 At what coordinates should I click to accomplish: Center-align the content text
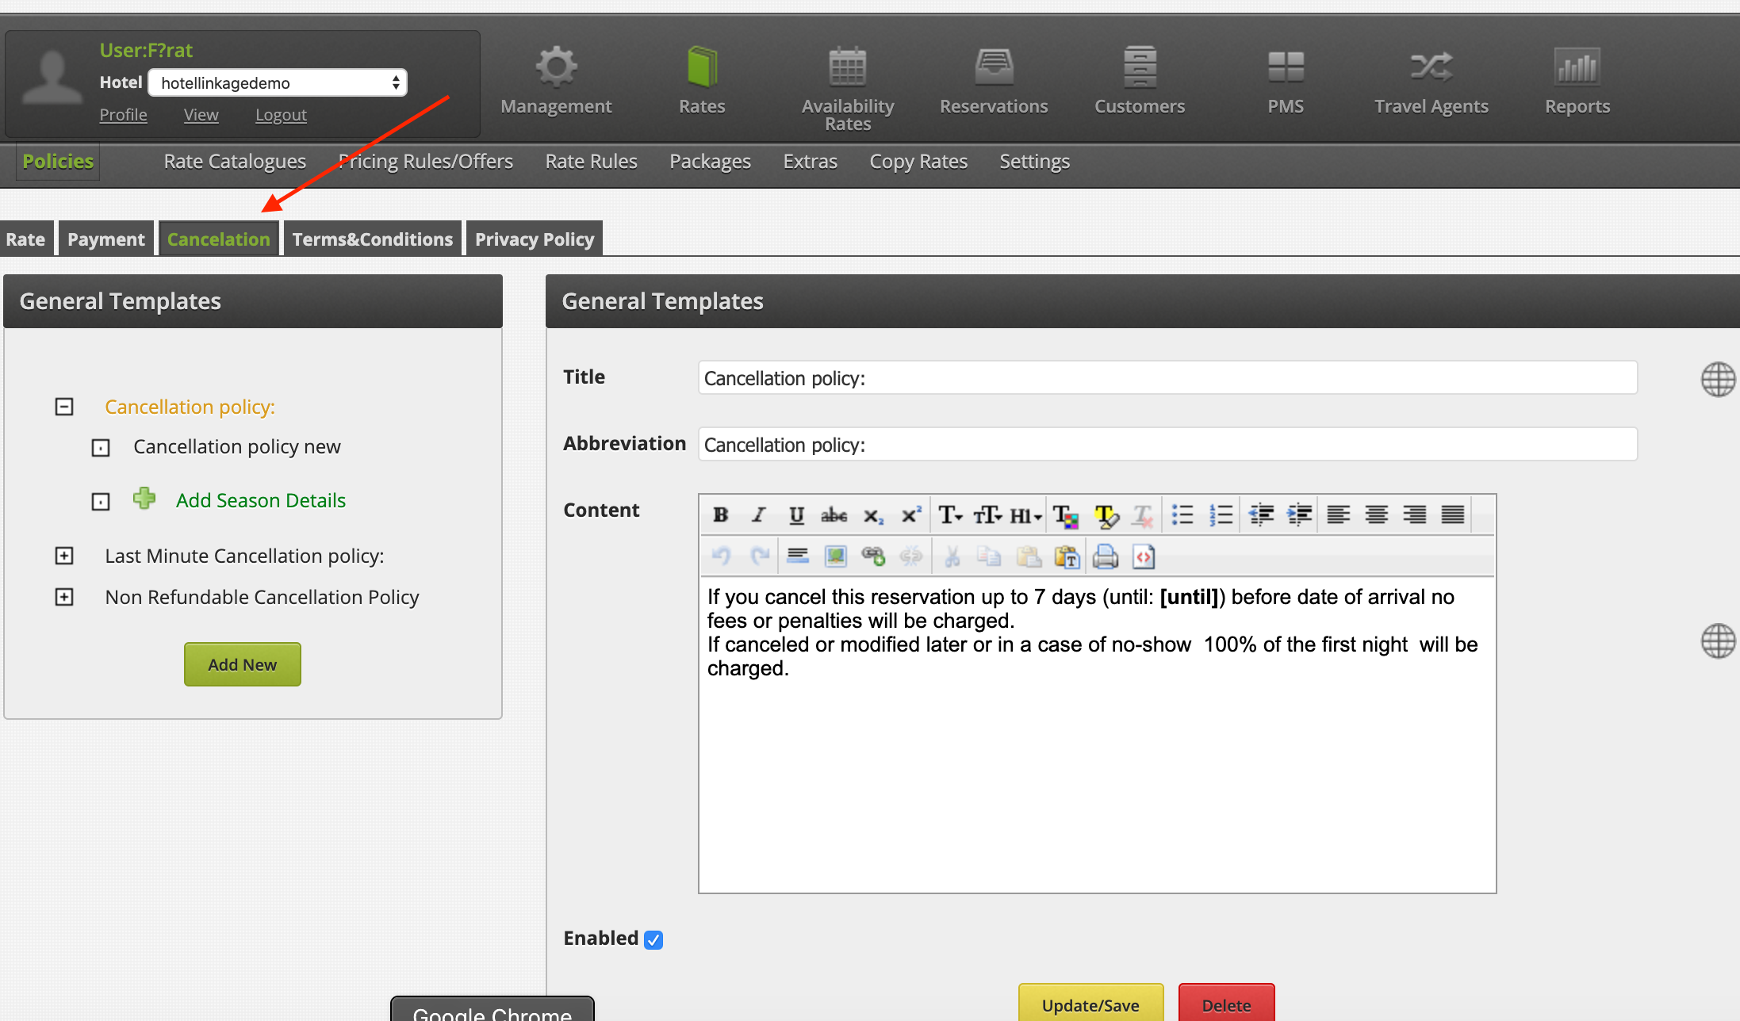click(x=1376, y=515)
